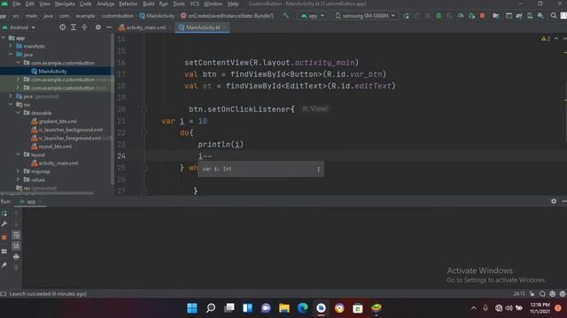Toggle Scroll to End in Run console
This screenshot has width=567, height=318.
tap(16, 246)
